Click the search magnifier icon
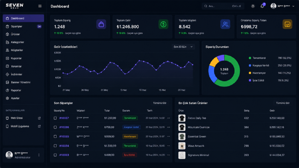This screenshot has width=299, height=168. coord(206,6)
